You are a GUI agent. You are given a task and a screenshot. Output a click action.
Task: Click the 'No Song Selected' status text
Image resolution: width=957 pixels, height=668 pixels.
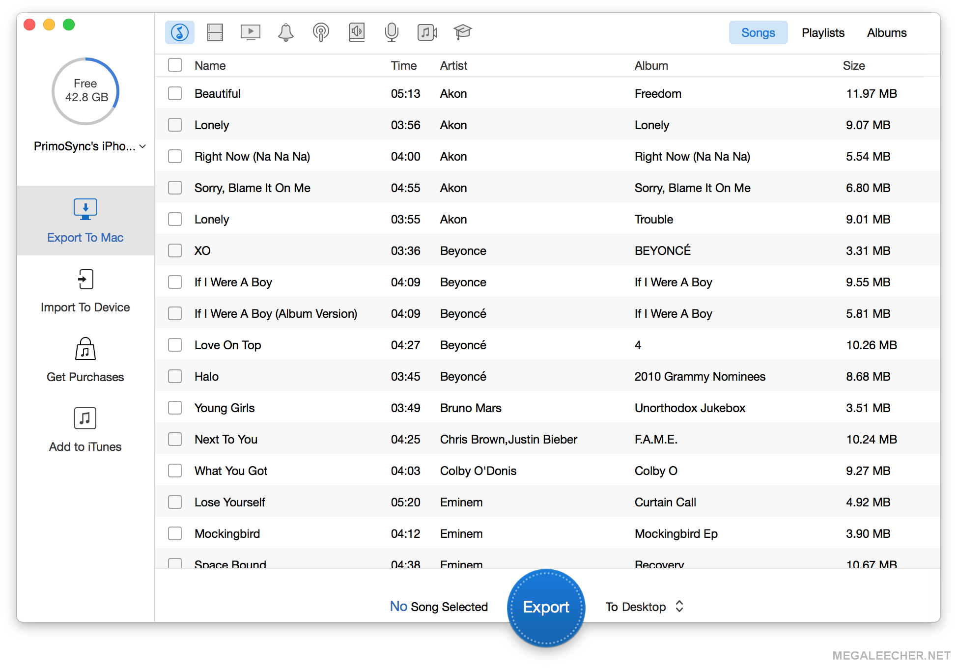439,607
